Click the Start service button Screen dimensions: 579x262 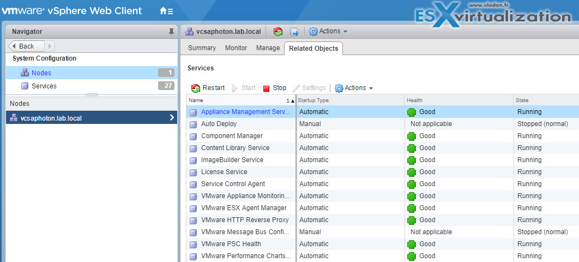[244, 88]
